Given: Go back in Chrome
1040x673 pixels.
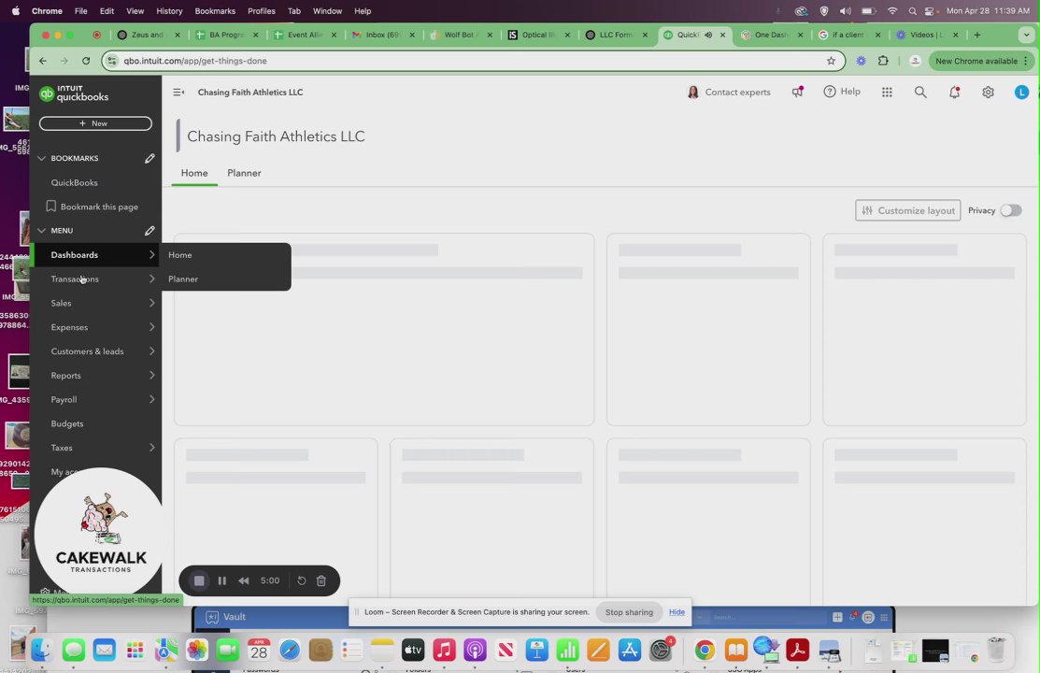Looking at the screenshot, I should point(42,61).
